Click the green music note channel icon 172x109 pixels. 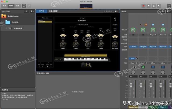(x=143, y=67)
